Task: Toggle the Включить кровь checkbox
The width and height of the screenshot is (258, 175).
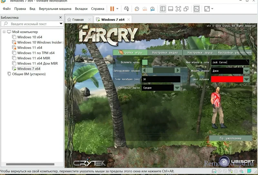Action: click(x=145, y=62)
